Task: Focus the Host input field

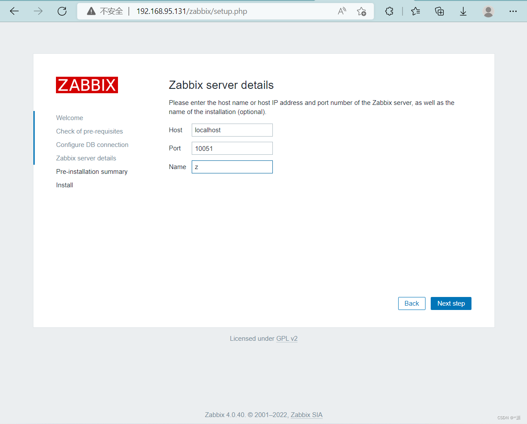Action: tap(232, 130)
